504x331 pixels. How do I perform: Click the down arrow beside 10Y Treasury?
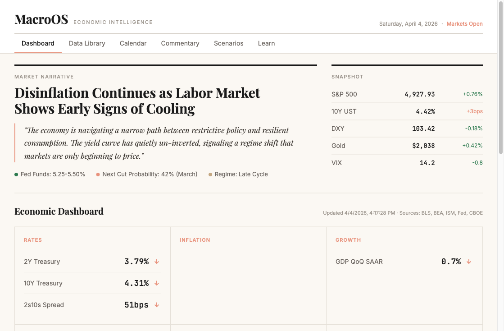[x=157, y=283]
